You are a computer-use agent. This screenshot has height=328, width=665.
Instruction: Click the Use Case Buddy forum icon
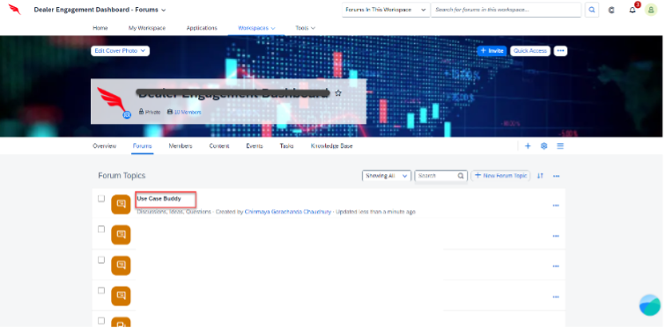121,204
